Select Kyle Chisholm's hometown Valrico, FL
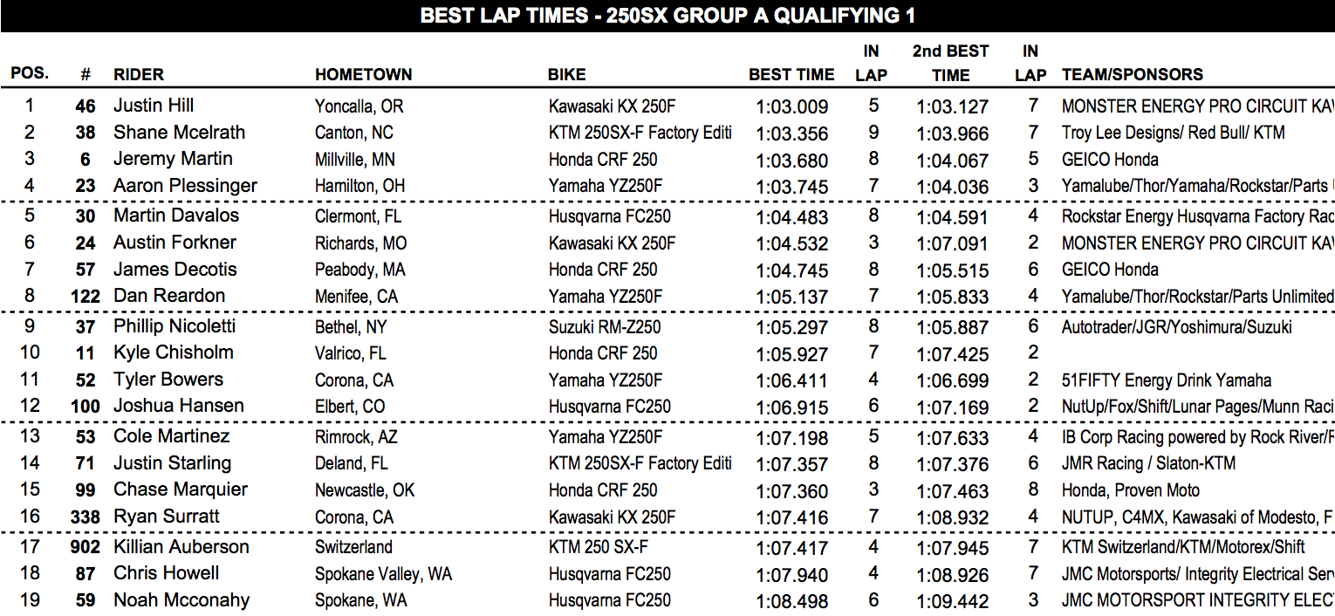This screenshot has width=1335, height=616. [351, 353]
